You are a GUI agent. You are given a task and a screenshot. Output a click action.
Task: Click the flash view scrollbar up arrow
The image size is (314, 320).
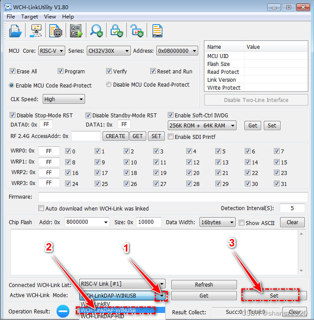301,234
